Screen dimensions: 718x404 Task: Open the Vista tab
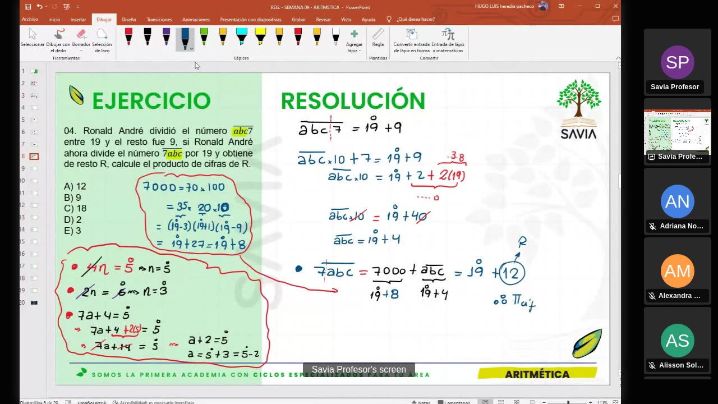(346, 19)
